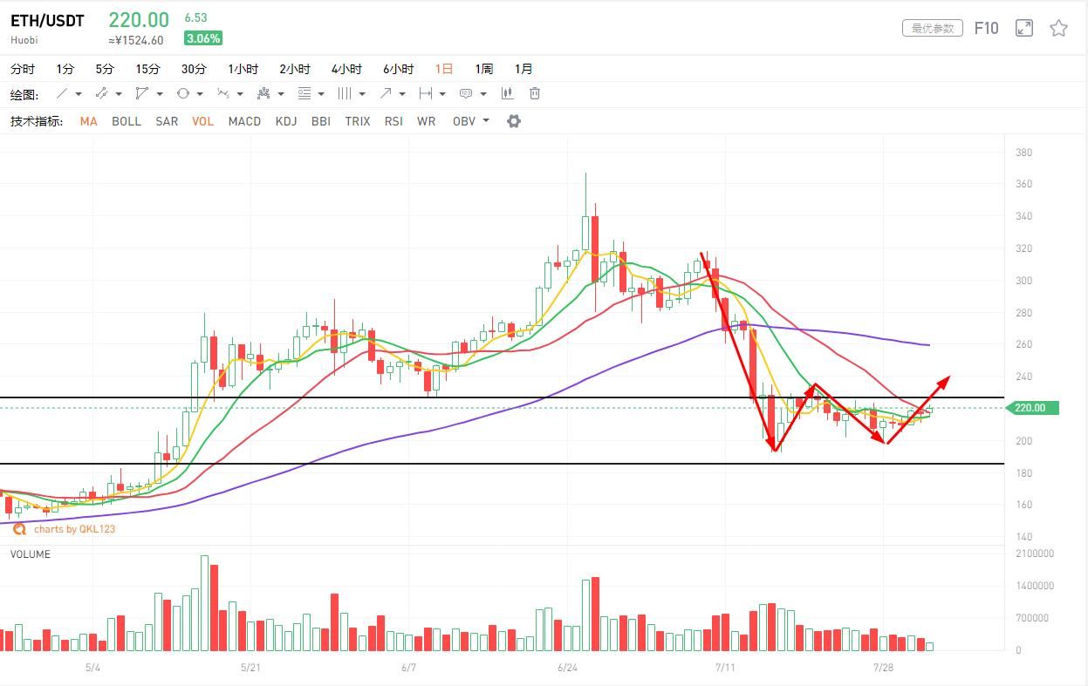Select the wave pattern drawing tool
Screen dimensions: 1088x686
pos(222,93)
